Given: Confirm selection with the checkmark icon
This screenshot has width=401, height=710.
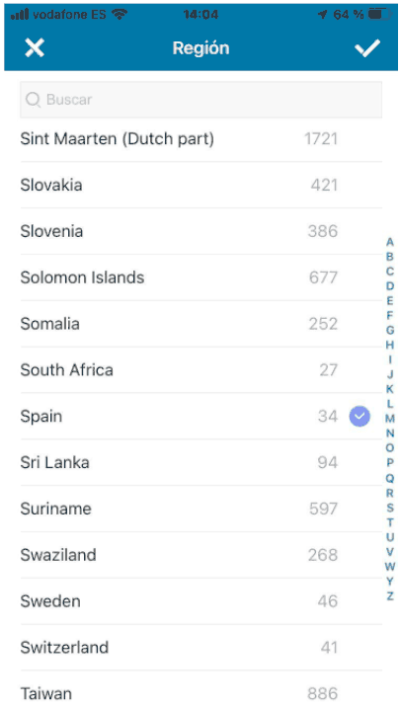Looking at the screenshot, I should pos(367,47).
